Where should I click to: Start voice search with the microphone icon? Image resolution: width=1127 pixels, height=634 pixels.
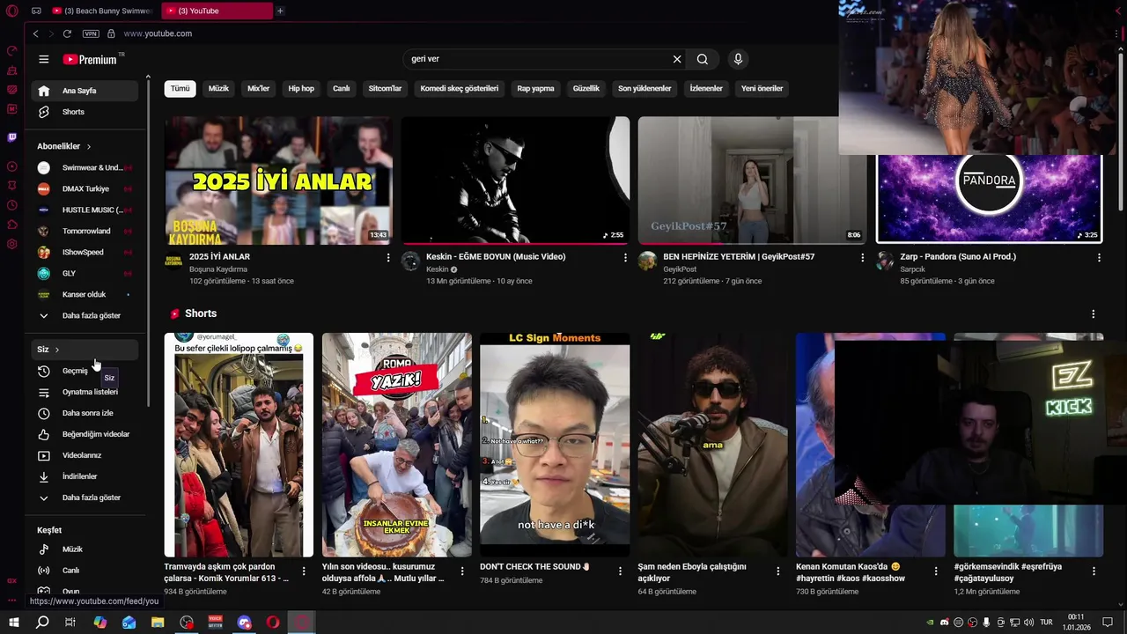point(738,59)
